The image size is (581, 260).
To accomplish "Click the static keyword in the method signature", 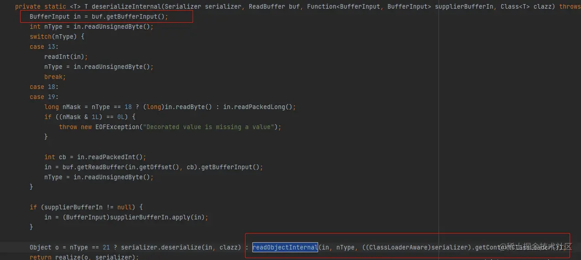I will click(55, 7).
